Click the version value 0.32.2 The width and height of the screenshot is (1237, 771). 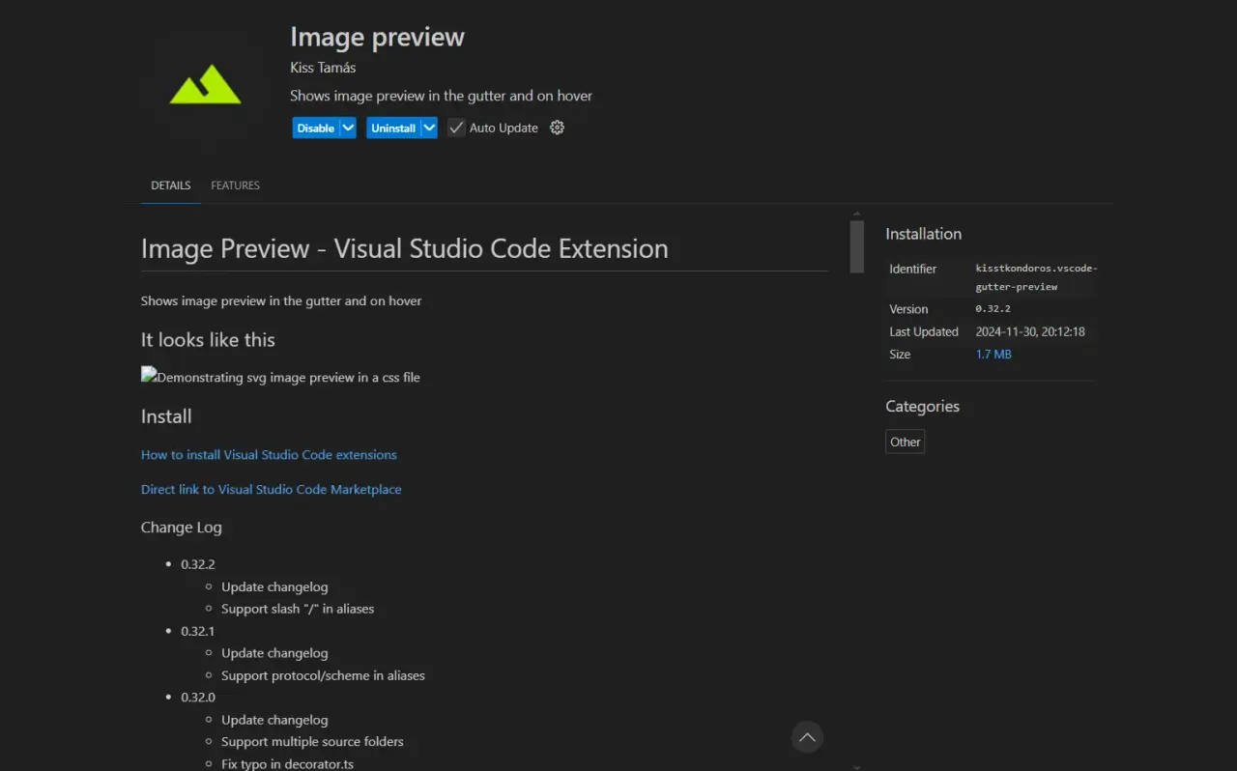(992, 309)
